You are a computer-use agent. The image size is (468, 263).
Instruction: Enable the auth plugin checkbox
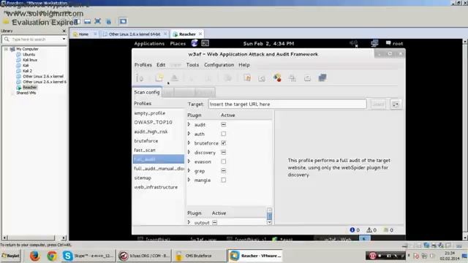click(224, 134)
